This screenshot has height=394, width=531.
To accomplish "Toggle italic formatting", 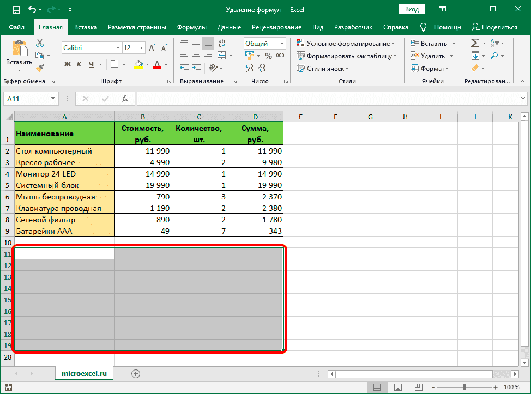I will click(x=80, y=64).
